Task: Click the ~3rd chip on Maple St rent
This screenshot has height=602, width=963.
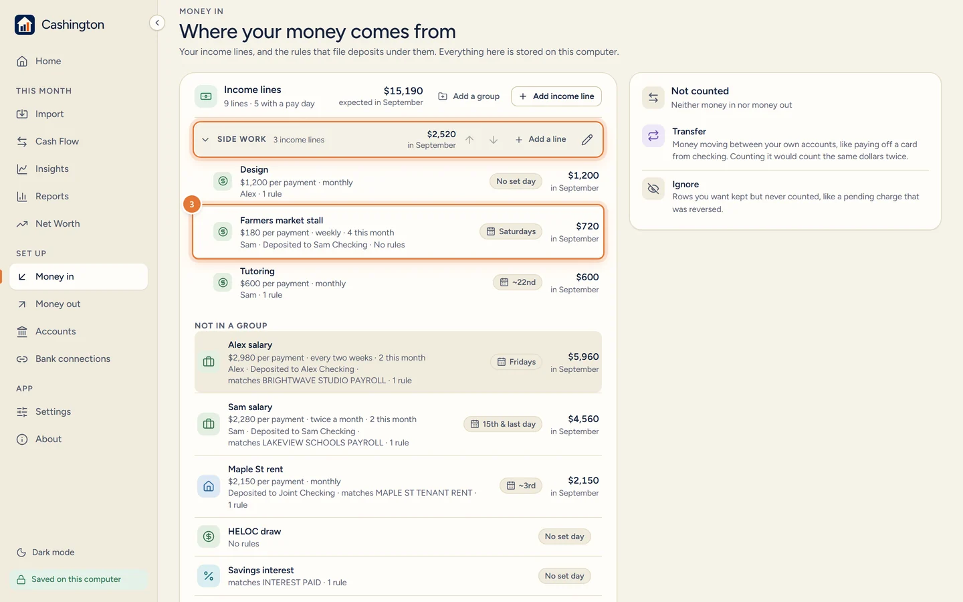Action: [x=521, y=486]
